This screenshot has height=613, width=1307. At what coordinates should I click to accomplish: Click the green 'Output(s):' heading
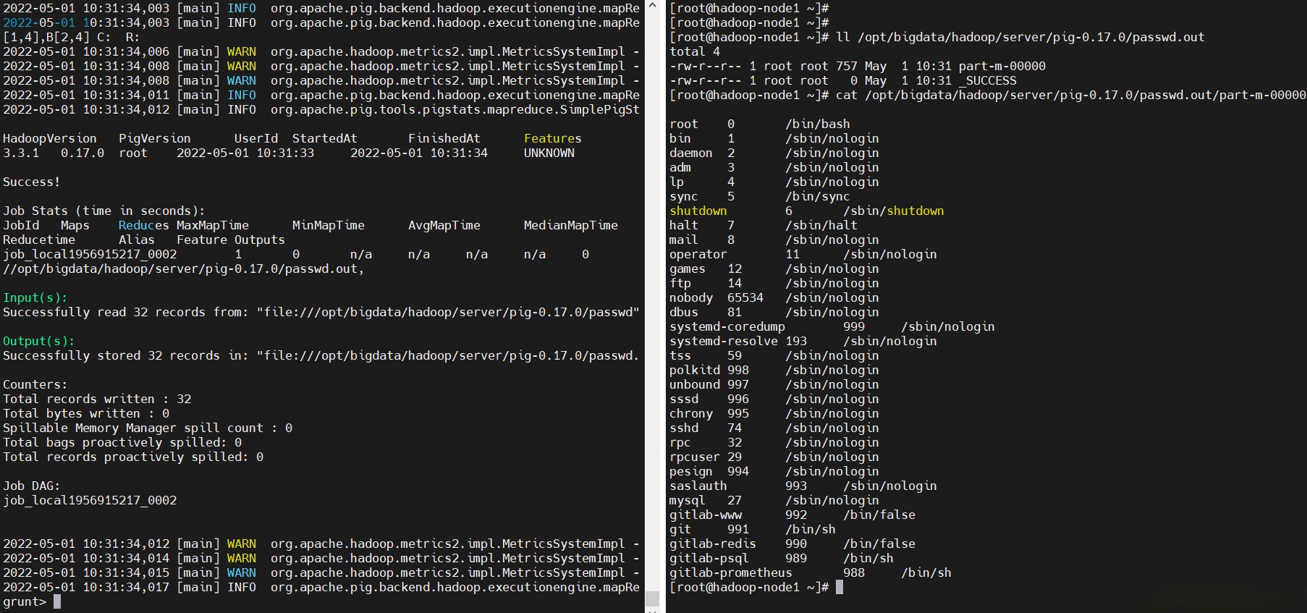[38, 341]
